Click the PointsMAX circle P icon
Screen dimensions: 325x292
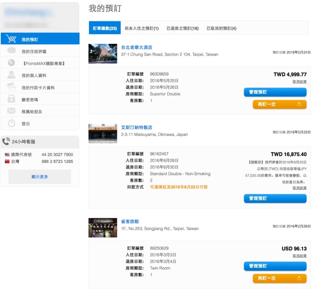11,63
